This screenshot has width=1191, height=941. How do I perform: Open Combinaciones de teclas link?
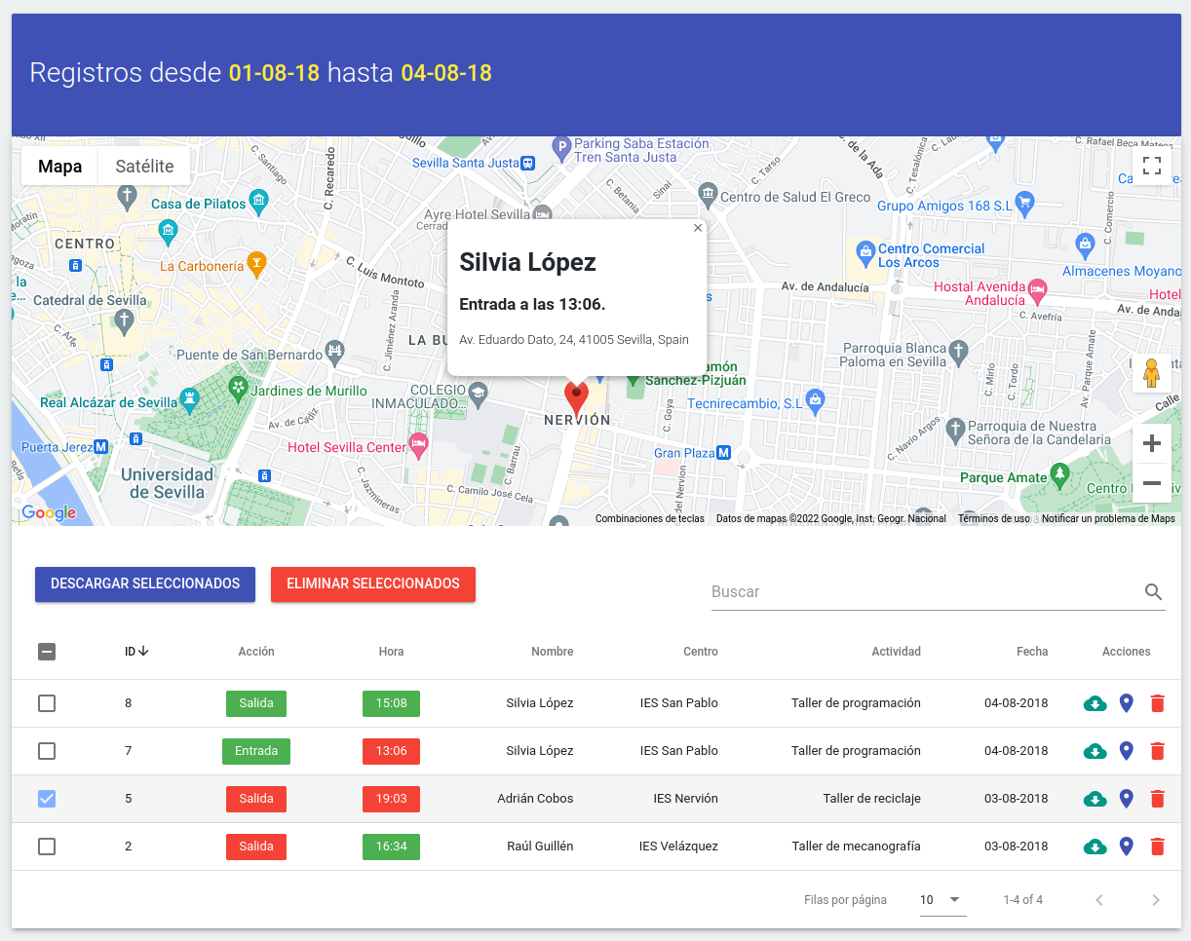(x=650, y=519)
